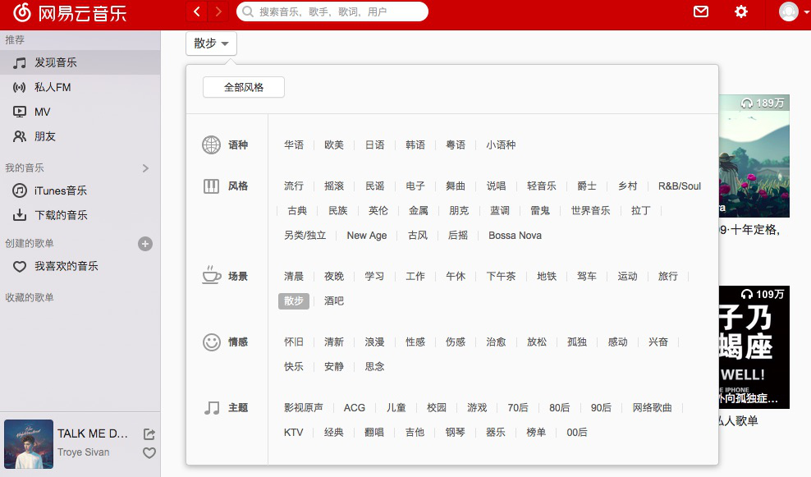Click the user avatar in the header
Image resolution: width=811 pixels, height=477 pixels.
click(788, 11)
